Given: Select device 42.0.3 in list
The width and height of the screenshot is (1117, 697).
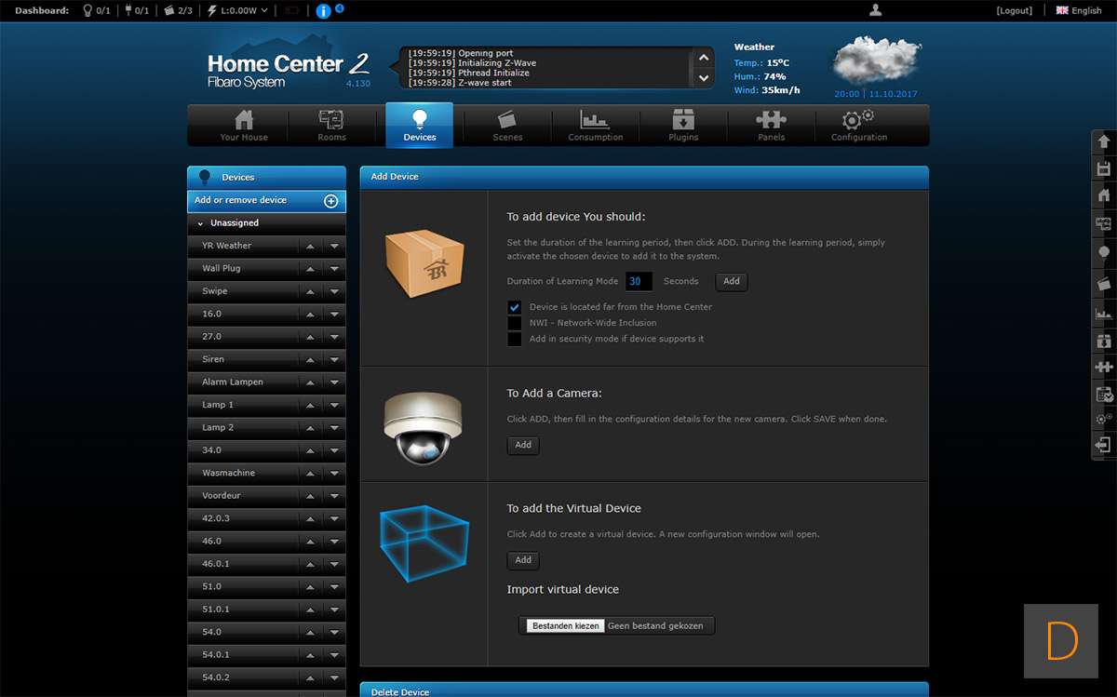Looking at the screenshot, I should coord(215,518).
